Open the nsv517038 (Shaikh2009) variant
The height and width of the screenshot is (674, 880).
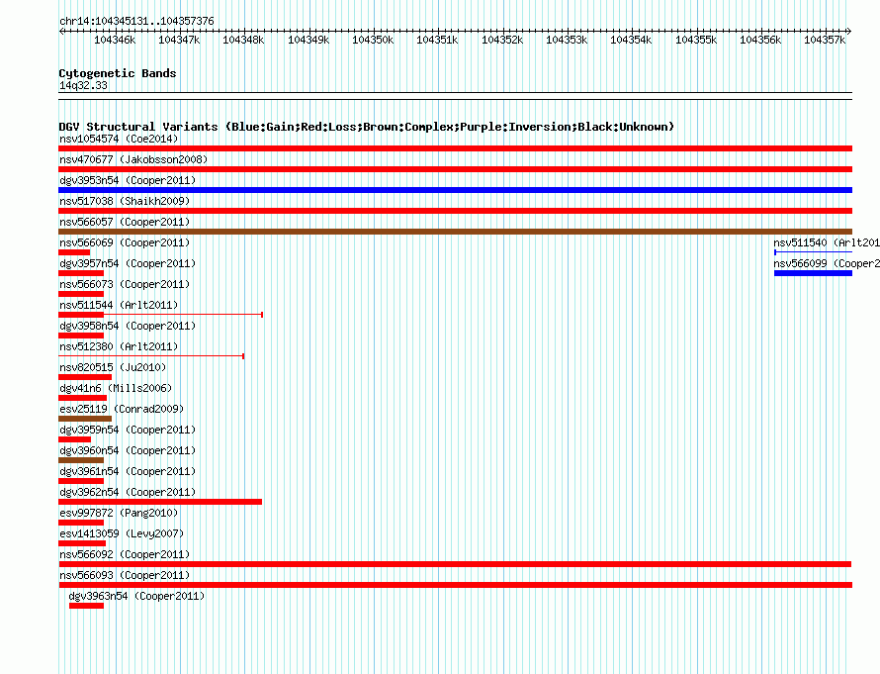point(125,201)
